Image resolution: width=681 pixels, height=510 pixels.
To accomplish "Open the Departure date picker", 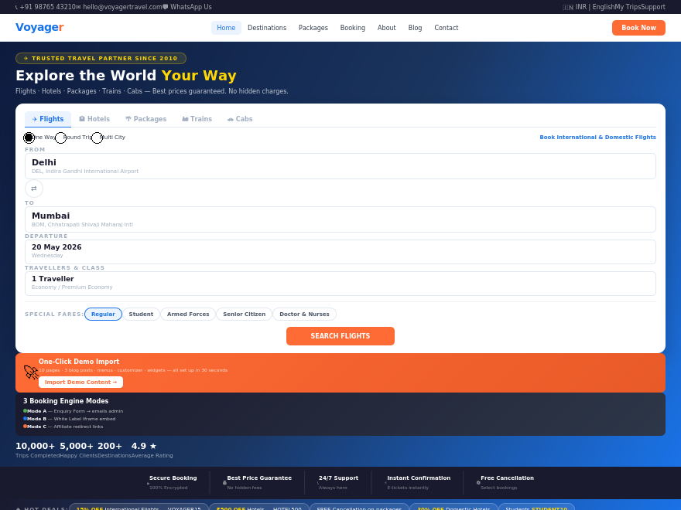I will 340,252.
